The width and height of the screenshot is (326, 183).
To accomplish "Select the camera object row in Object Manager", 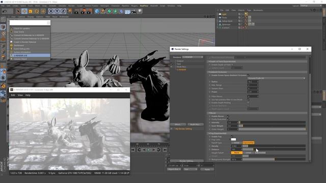I will pos(226,27).
